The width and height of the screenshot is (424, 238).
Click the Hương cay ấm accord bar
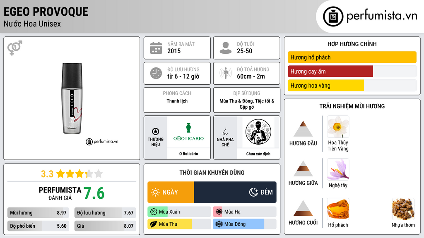(352, 71)
